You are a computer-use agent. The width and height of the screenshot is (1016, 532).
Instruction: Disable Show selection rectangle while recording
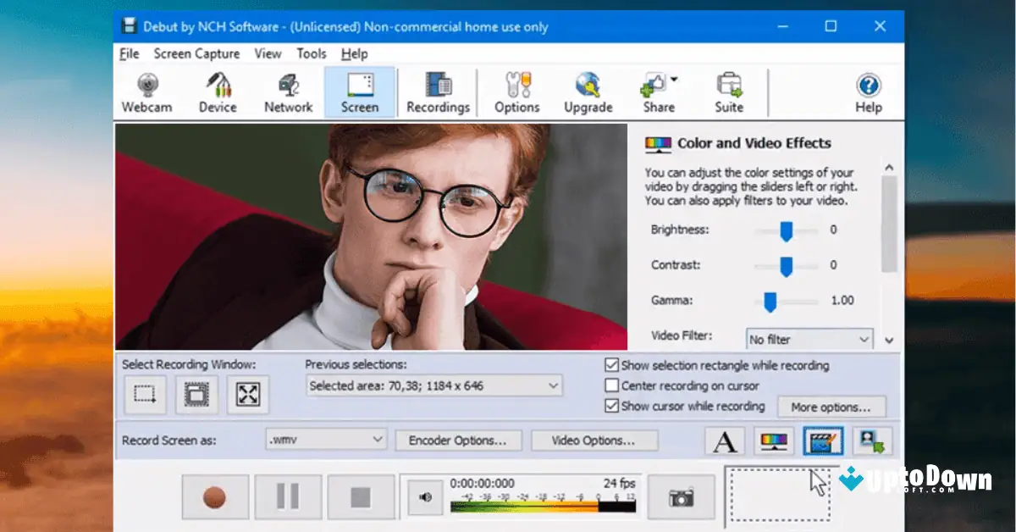pyautogui.click(x=610, y=365)
